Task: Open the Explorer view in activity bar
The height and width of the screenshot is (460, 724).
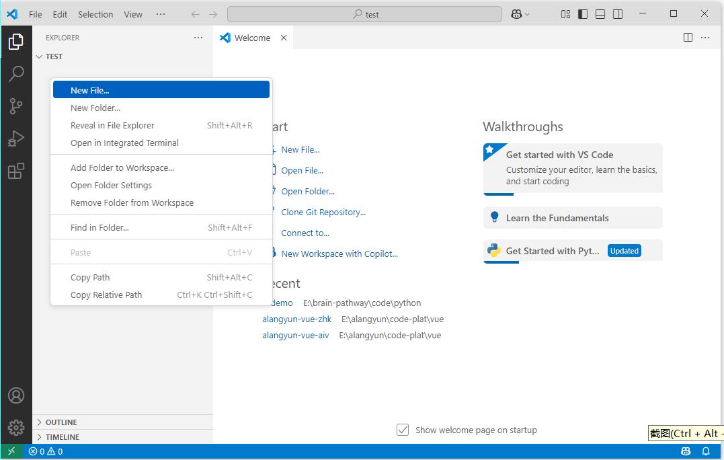Action: pyautogui.click(x=16, y=42)
